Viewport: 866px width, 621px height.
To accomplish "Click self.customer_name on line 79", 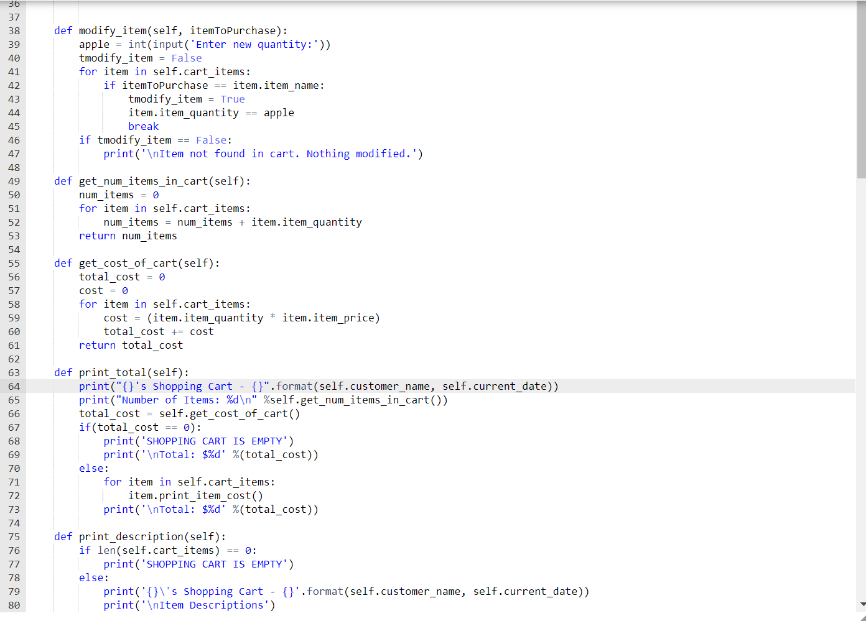I will [405, 591].
